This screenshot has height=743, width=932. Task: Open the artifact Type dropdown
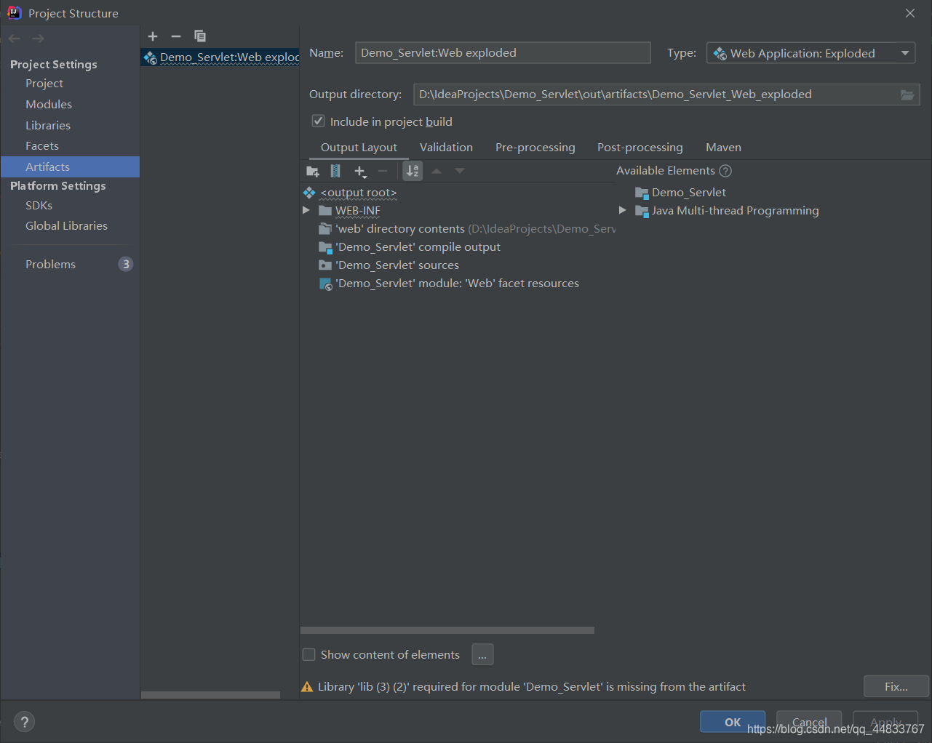click(x=810, y=53)
